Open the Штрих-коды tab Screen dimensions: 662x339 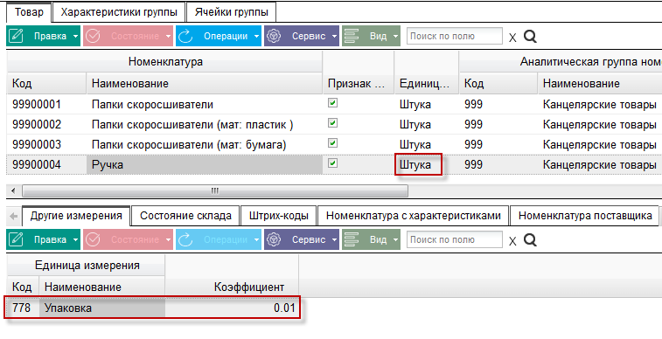279,216
